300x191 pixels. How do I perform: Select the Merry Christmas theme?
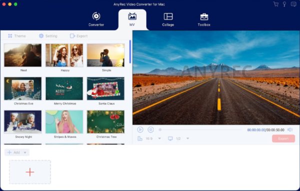pos(64,88)
